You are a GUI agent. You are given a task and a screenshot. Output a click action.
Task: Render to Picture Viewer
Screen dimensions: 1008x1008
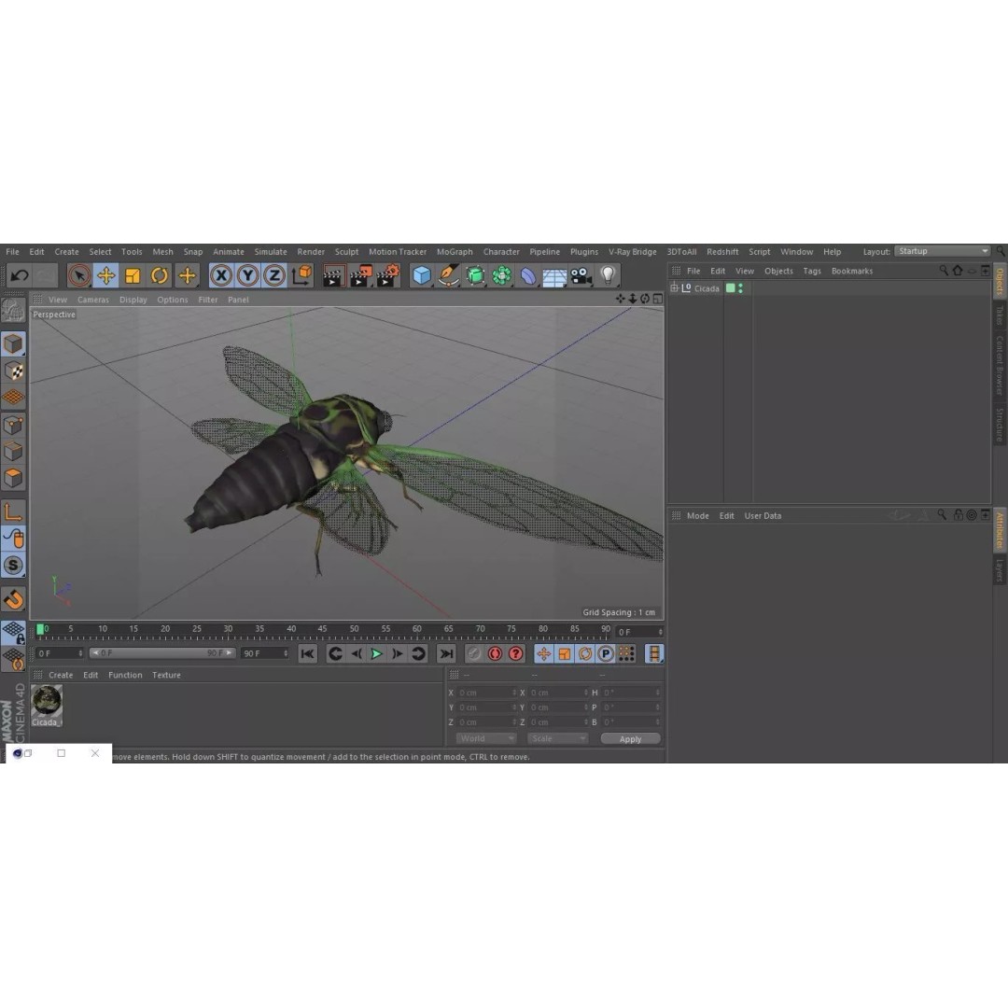(360, 275)
